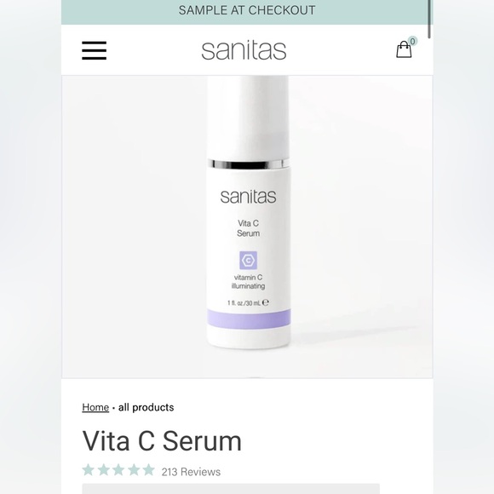
Task: Click the fourth rating star
Action: pyautogui.click(x=134, y=470)
